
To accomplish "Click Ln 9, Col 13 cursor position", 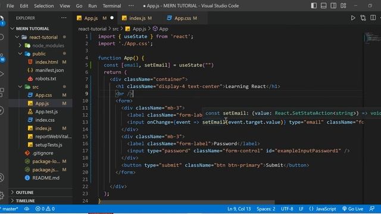I will click(x=239, y=209).
